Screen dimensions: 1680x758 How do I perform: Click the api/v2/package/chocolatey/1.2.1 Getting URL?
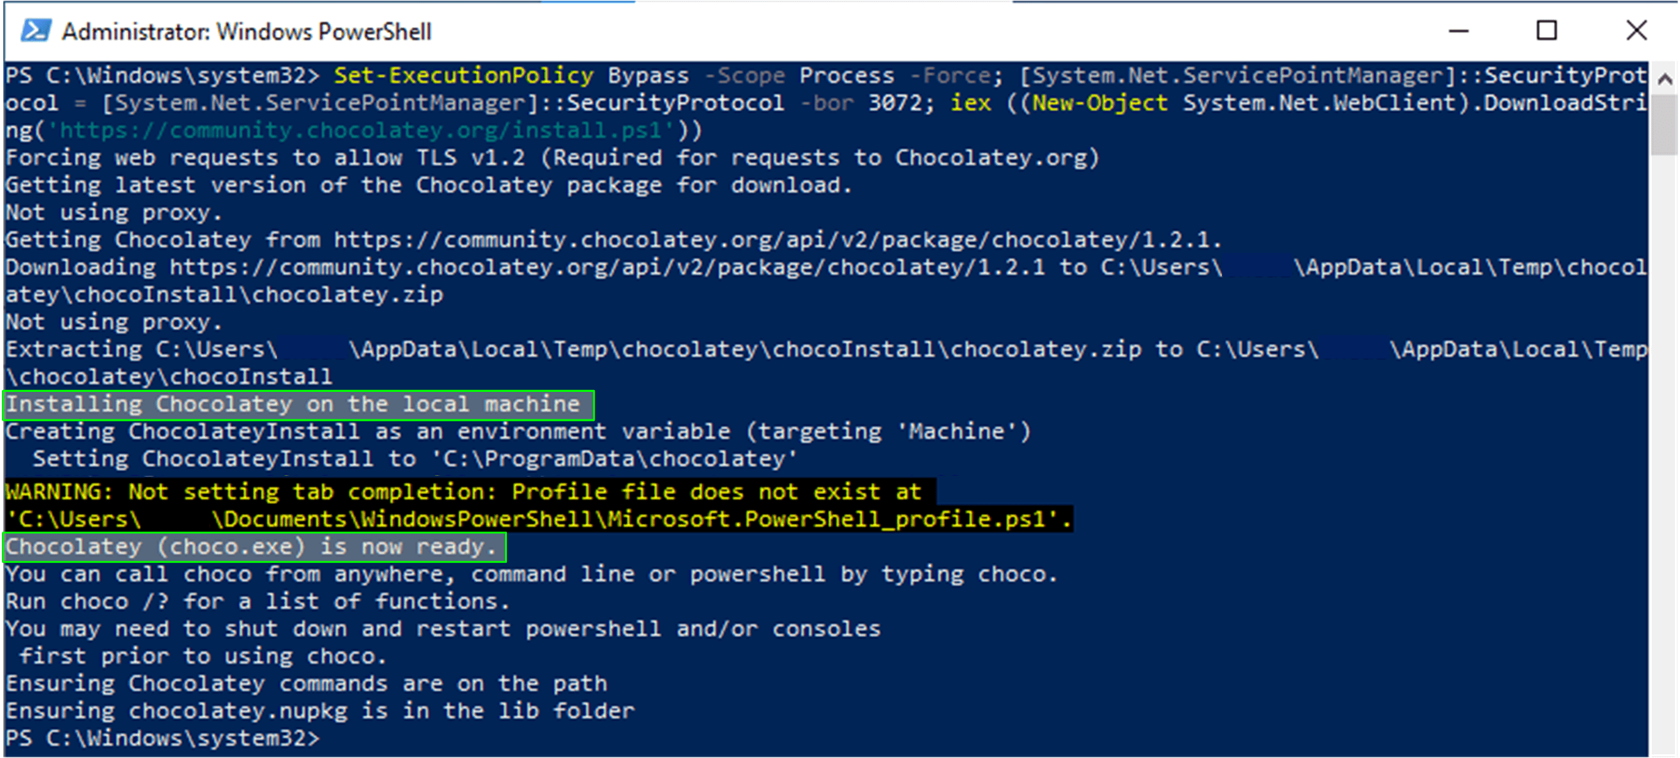pyautogui.click(x=776, y=240)
